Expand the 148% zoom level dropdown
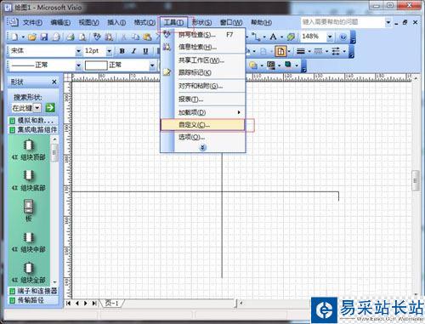 pyautogui.click(x=330, y=37)
